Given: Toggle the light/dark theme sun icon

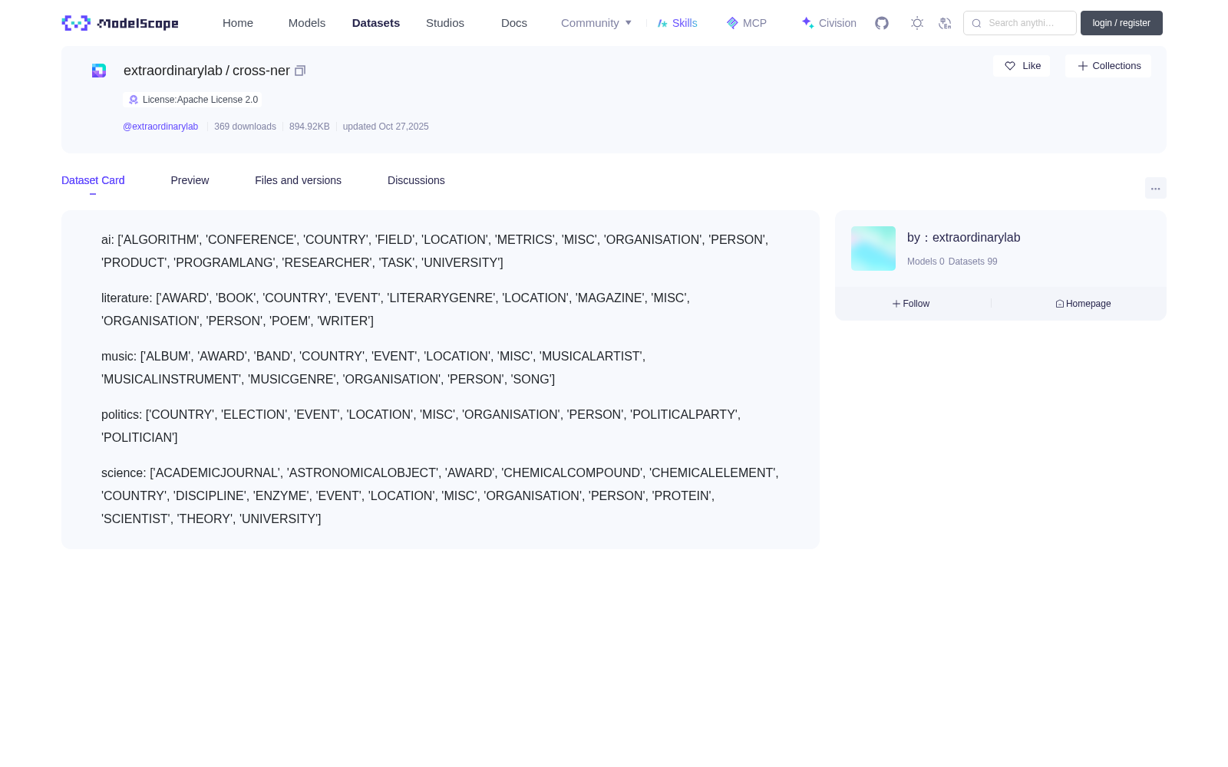Looking at the screenshot, I should 917,23.
